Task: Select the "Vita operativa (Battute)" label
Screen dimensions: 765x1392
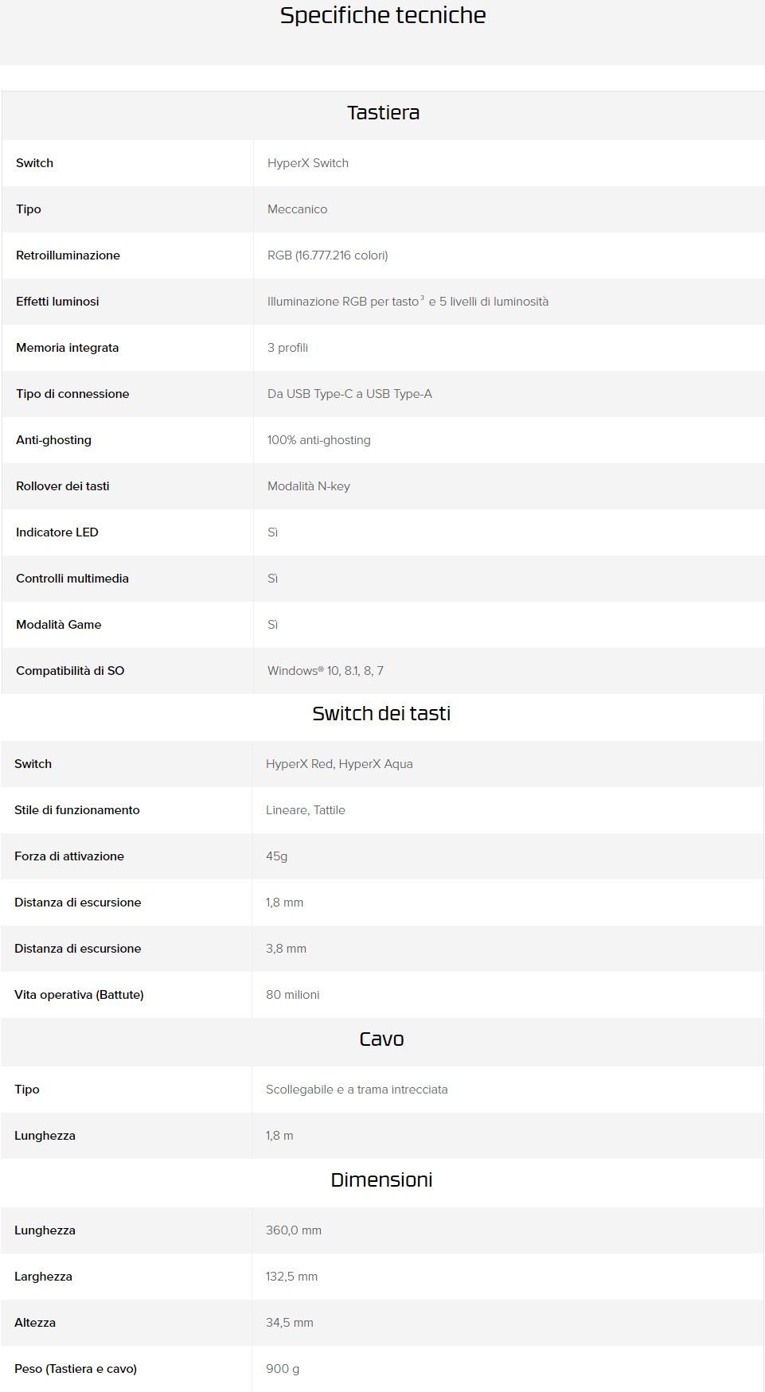Action: pyautogui.click(x=79, y=995)
